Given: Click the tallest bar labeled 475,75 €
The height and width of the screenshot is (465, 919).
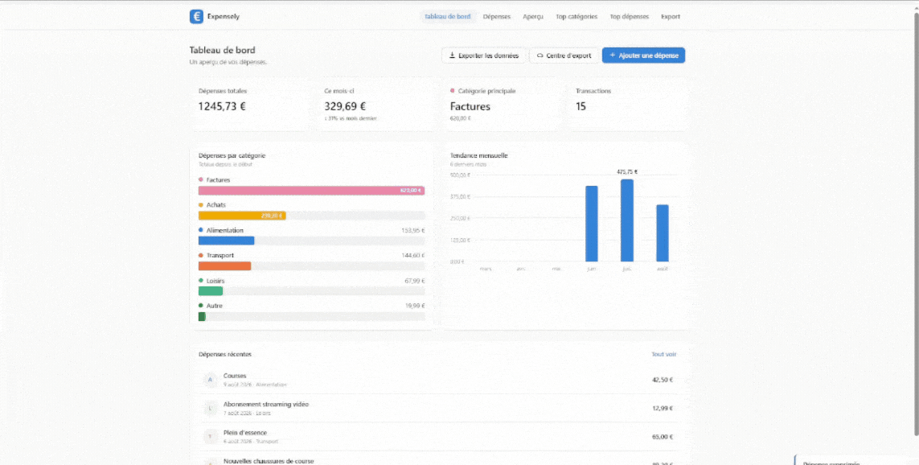Looking at the screenshot, I should (x=627, y=220).
